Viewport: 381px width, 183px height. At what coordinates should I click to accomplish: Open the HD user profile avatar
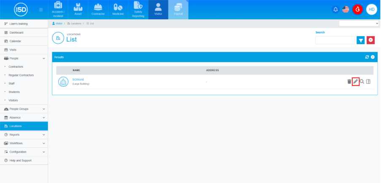(371, 9)
